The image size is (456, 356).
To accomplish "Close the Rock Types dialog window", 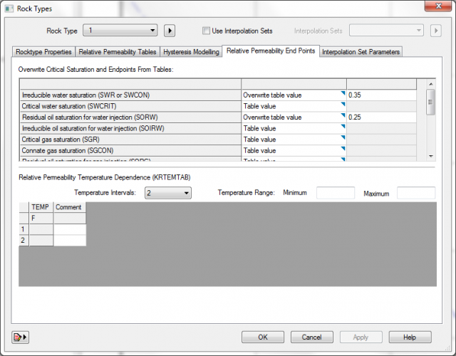I will (x=435, y=8).
